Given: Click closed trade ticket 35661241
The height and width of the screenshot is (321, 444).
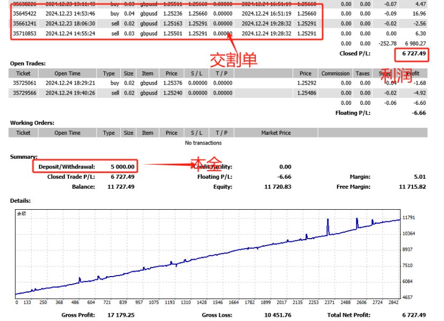Looking at the screenshot, I should tap(25, 24).
